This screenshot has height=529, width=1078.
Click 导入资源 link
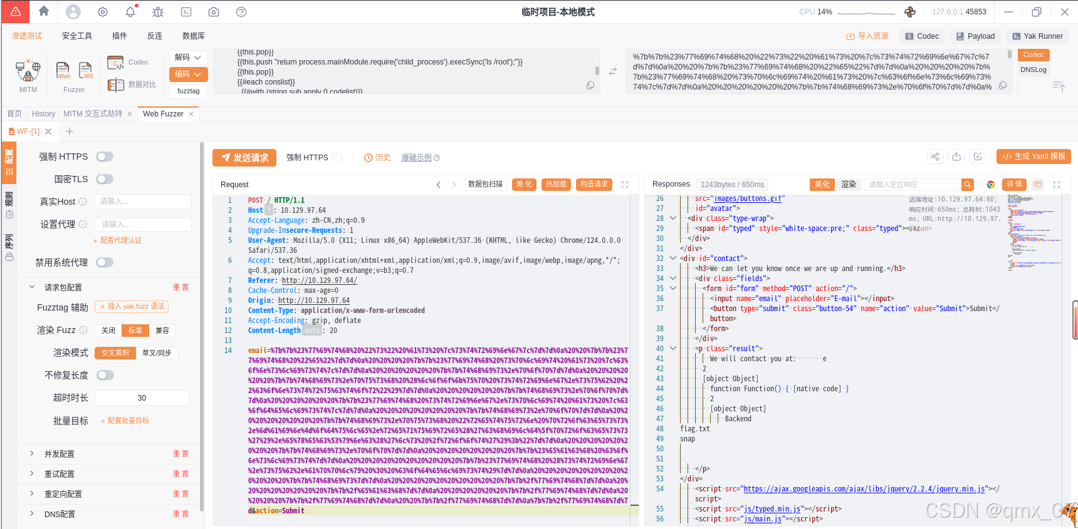click(867, 36)
